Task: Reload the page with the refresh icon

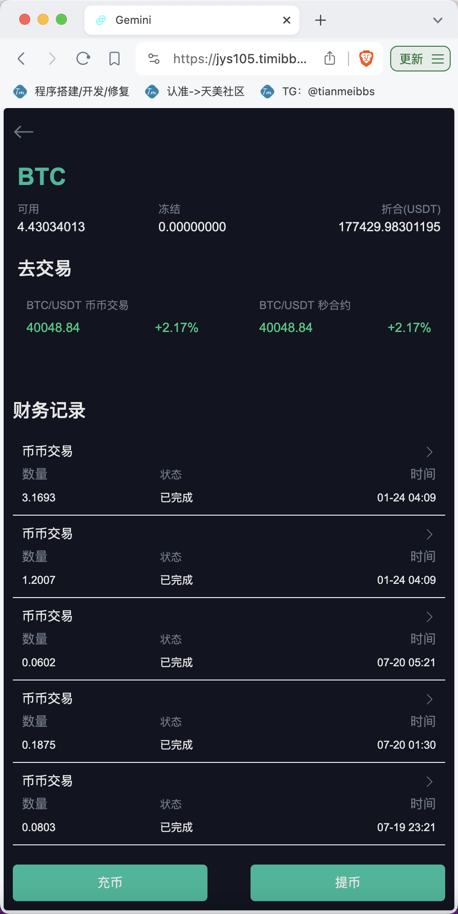Action: pos(83,59)
